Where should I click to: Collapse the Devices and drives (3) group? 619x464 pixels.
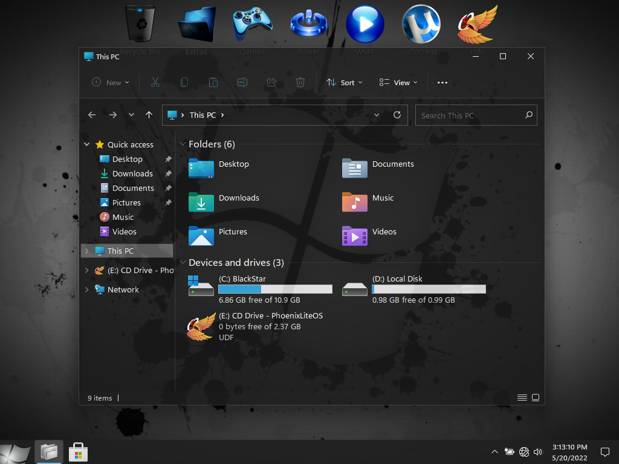point(183,262)
